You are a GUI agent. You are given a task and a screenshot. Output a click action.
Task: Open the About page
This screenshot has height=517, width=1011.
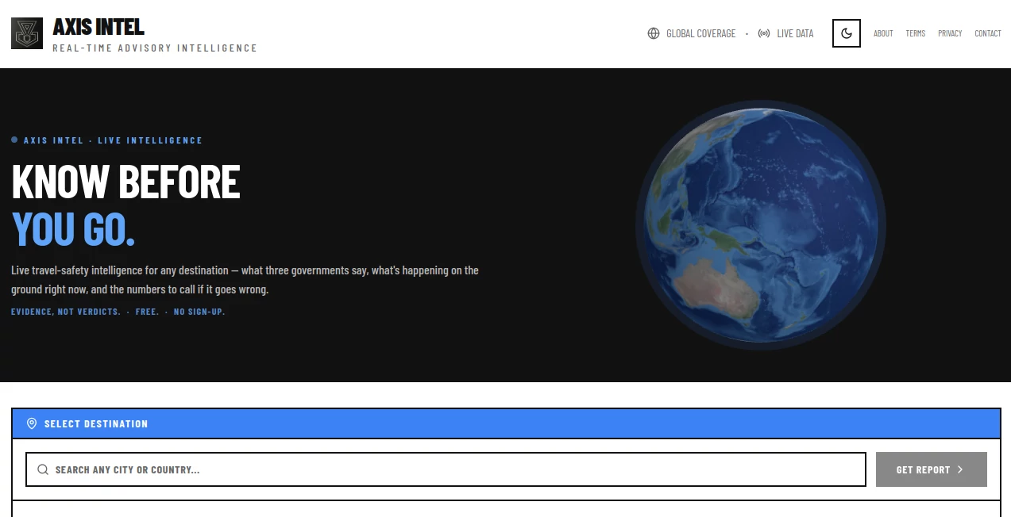coord(883,33)
